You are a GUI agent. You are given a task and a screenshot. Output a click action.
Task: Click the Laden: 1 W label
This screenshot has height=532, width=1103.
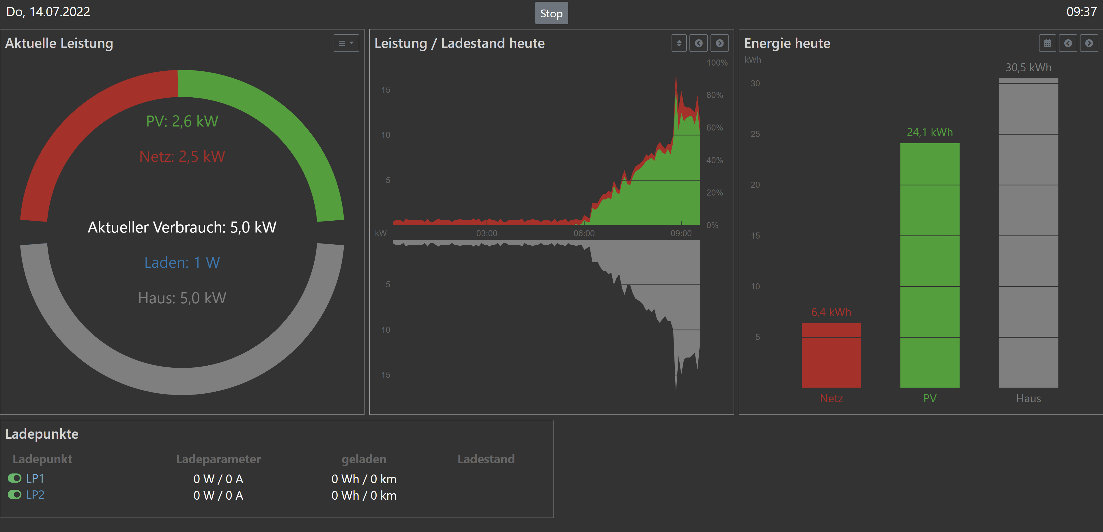pyautogui.click(x=182, y=262)
